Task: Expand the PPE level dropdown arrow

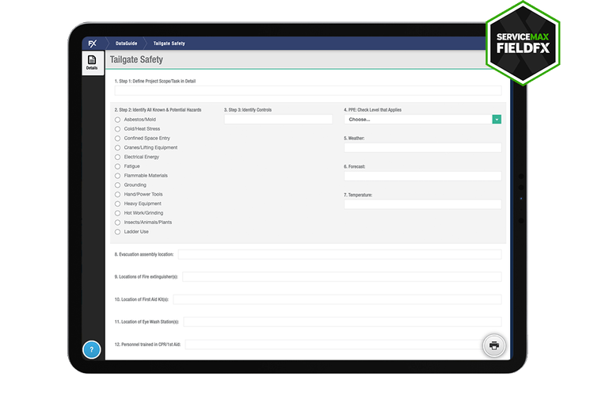Action: coord(496,120)
